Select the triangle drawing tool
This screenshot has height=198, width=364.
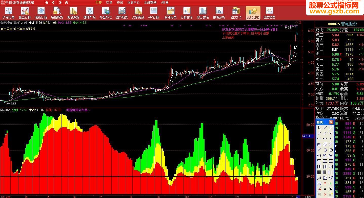pyautogui.click(x=331, y=178)
